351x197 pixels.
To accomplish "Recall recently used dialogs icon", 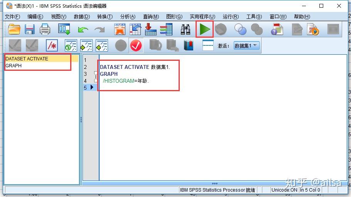I will point(64,29).
